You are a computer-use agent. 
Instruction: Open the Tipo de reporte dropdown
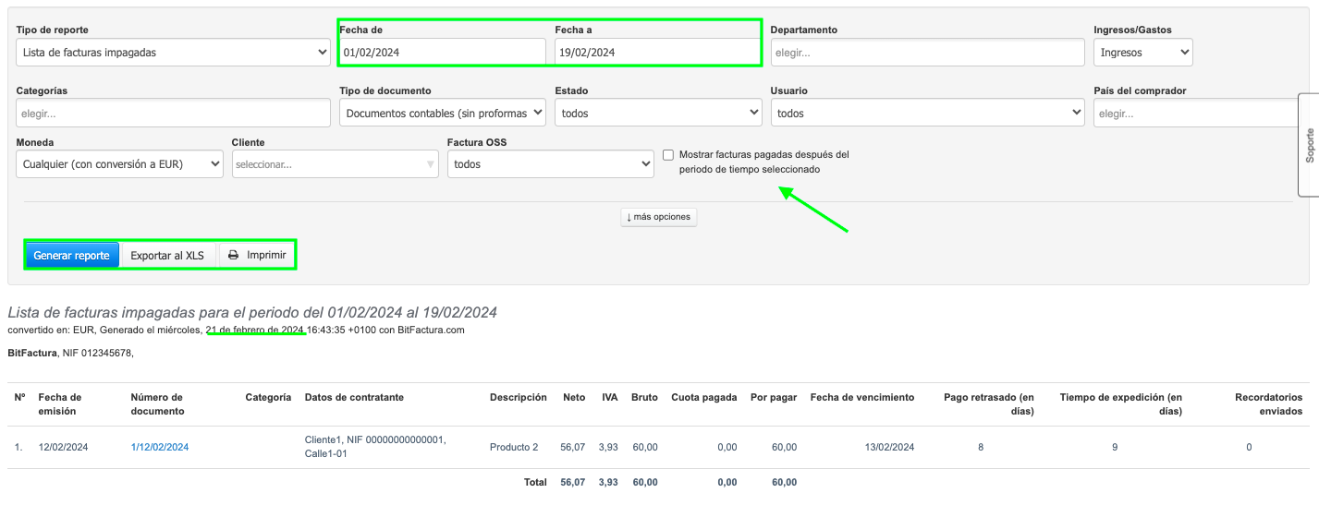173,53
